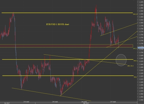Click the 1.1800 price label on axis

pos(141,23)
